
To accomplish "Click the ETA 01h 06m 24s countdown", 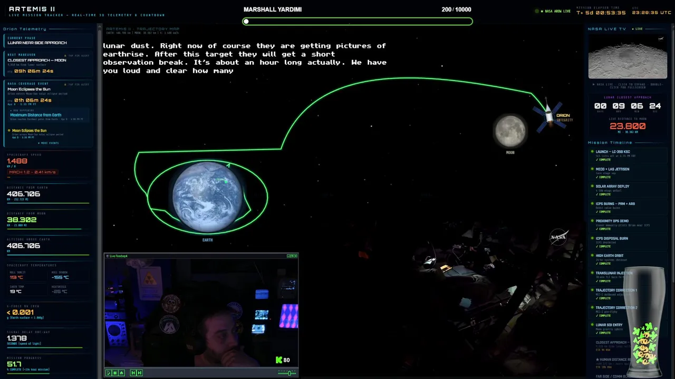I will 33,100.
